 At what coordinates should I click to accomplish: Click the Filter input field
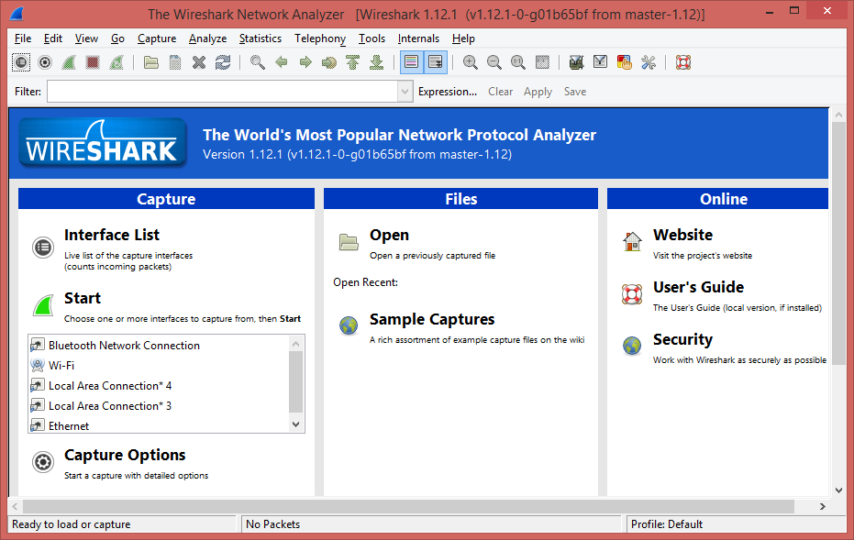pos(222,92)
